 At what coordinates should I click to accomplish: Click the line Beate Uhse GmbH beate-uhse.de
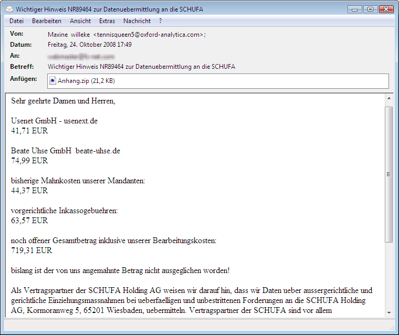click(66, 151)
